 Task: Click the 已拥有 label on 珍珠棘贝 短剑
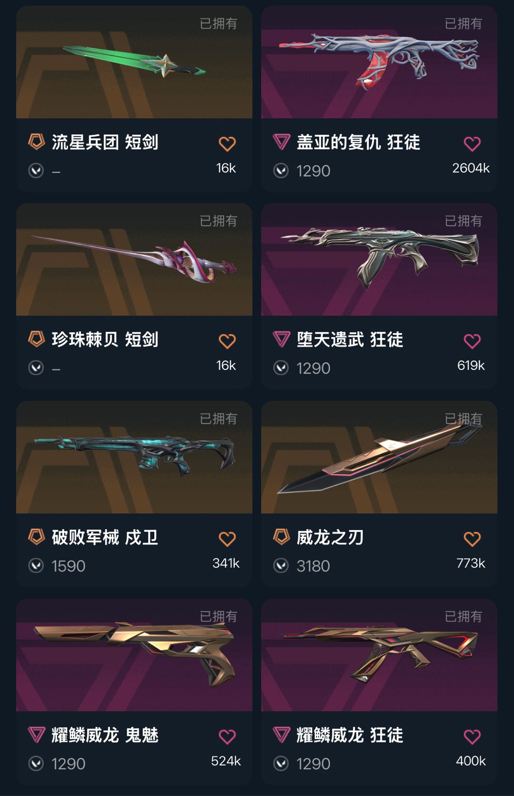[218, 221]
